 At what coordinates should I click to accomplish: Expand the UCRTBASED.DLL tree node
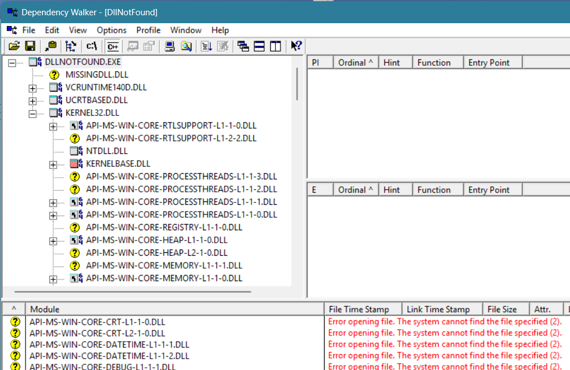point(32,101)
